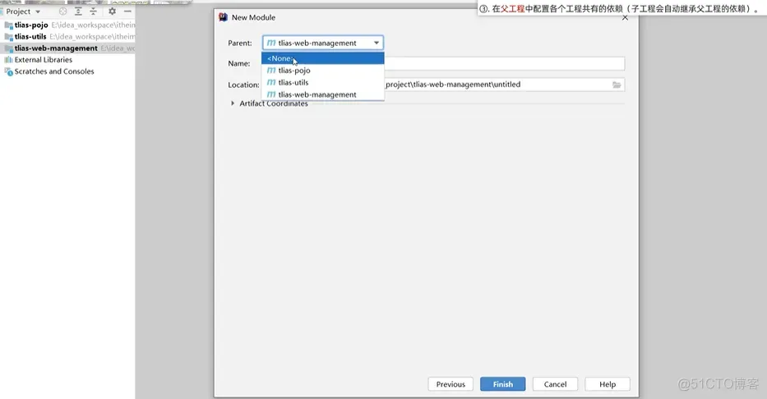Screen dimensions: 767x399
Task: Click the Maven icon beside tlias-pojo in the Parent dropdown list
Action: point(271,71)
